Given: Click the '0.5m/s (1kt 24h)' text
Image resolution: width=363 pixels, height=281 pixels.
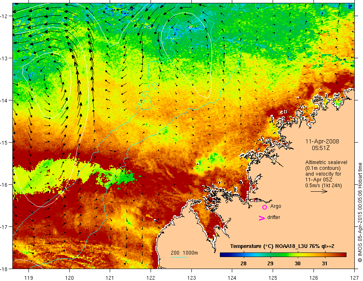Looking at the screenshot, I should click(323, 186).
